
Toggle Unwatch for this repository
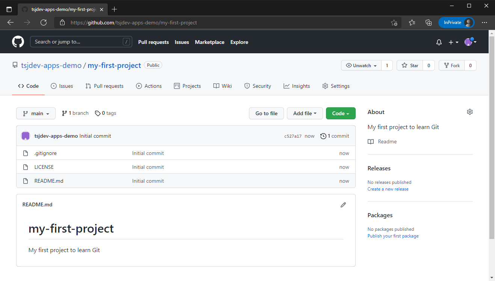click(361, 65)
